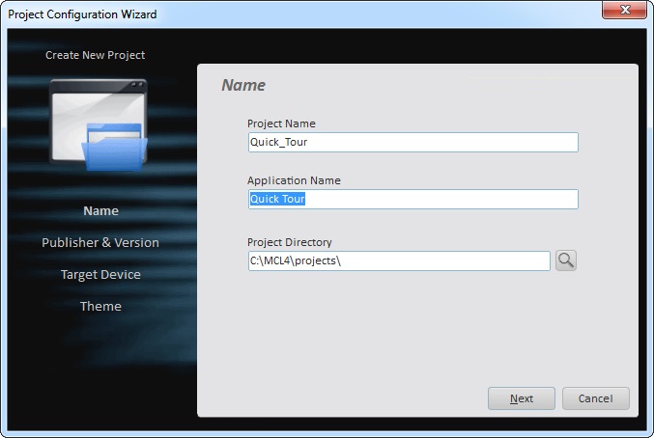Click the 'Name' heading in the panel
Image resolution: width=654 pixels, height=438 pixels.
[243, 85]
